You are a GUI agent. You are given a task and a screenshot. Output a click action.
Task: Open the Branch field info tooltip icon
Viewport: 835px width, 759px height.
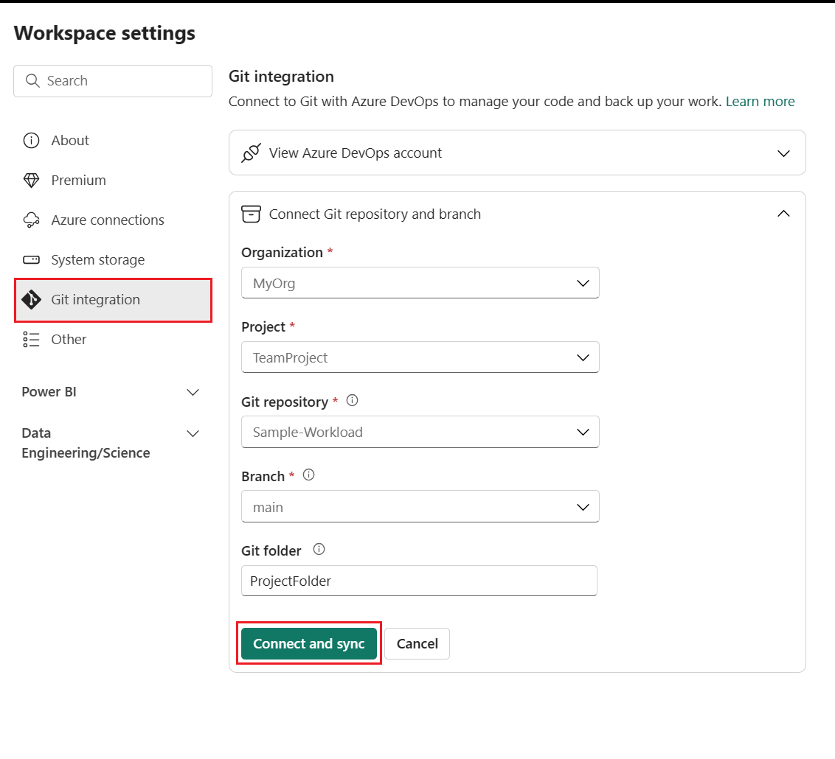click(x=308, y=475)
